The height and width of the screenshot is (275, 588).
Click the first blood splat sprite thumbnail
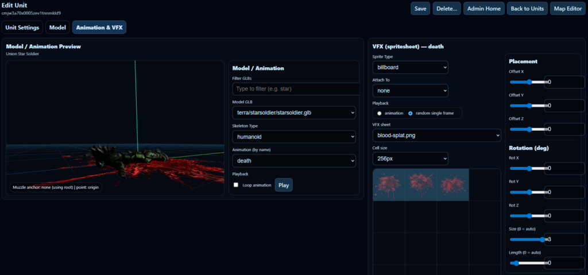[x=389, y=185]
